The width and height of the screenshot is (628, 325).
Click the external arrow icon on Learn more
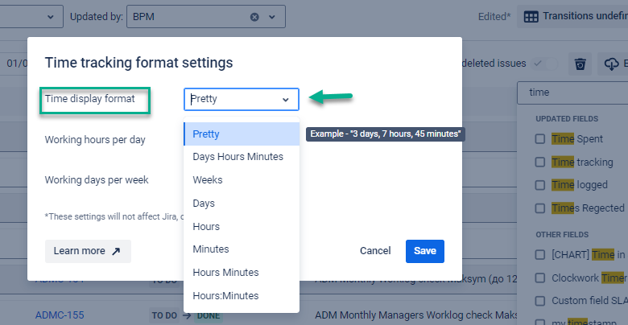(116, 251)
